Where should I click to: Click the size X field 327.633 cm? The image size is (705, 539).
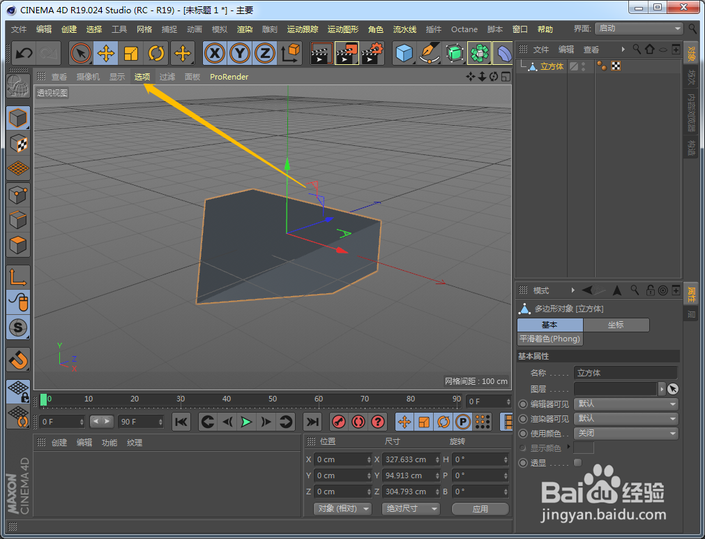tap(411, 459)
